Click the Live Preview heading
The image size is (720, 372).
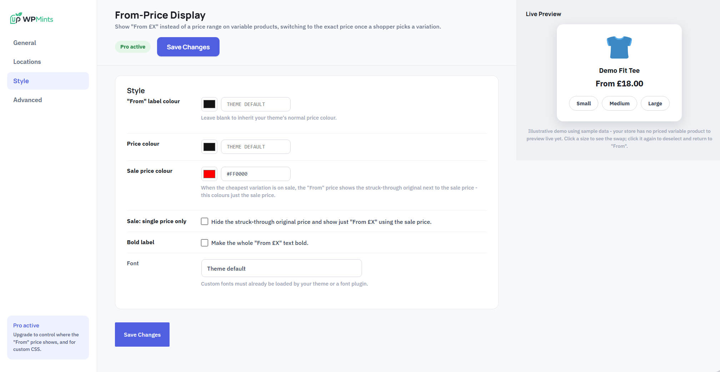(543, 14)
